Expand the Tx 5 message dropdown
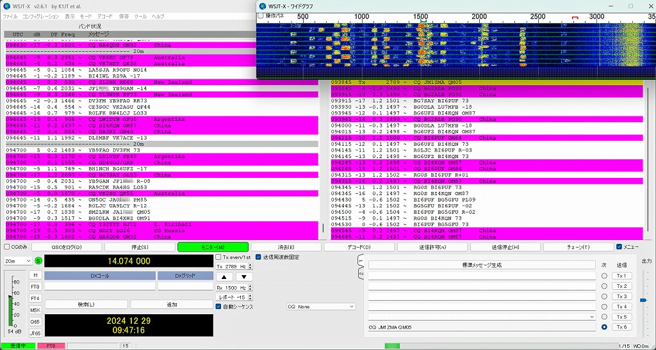The height and width of the screenshot is (350, 656). tap(591, 317)
